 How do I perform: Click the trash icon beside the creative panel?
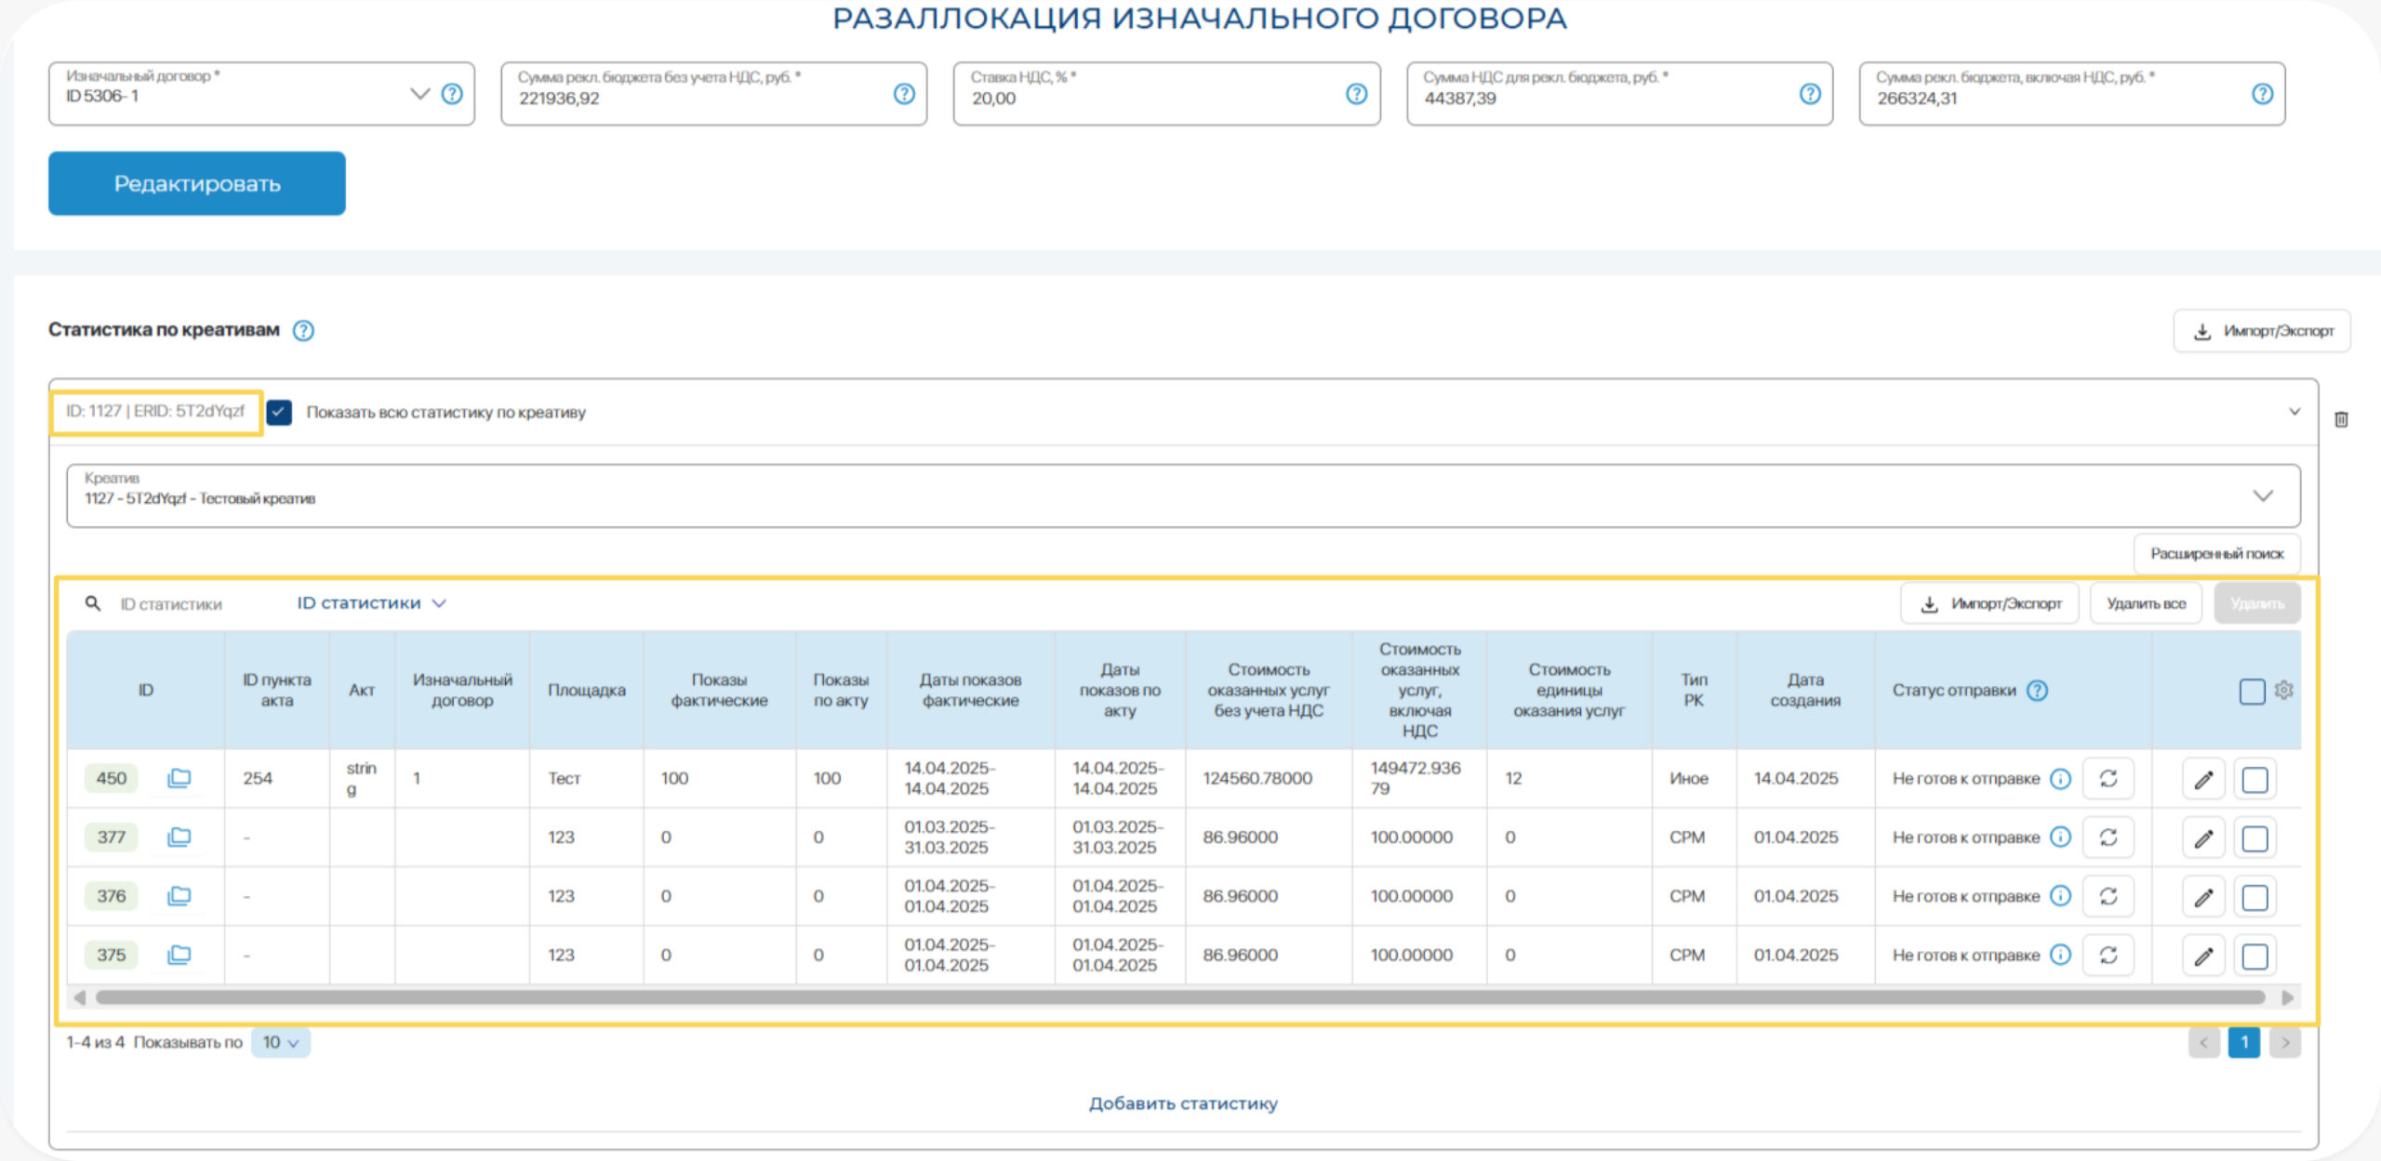click(x=2341, y=419)
